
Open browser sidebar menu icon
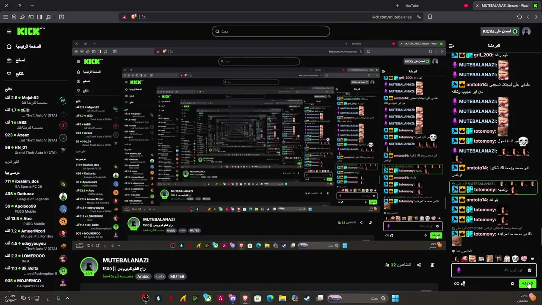pos(6,17)
